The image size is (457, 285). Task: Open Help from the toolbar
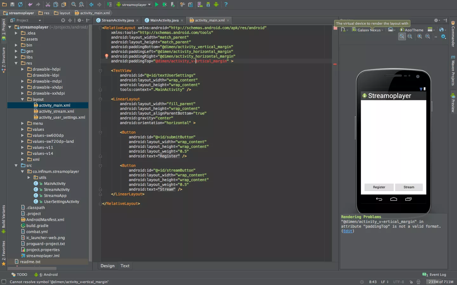226,4
